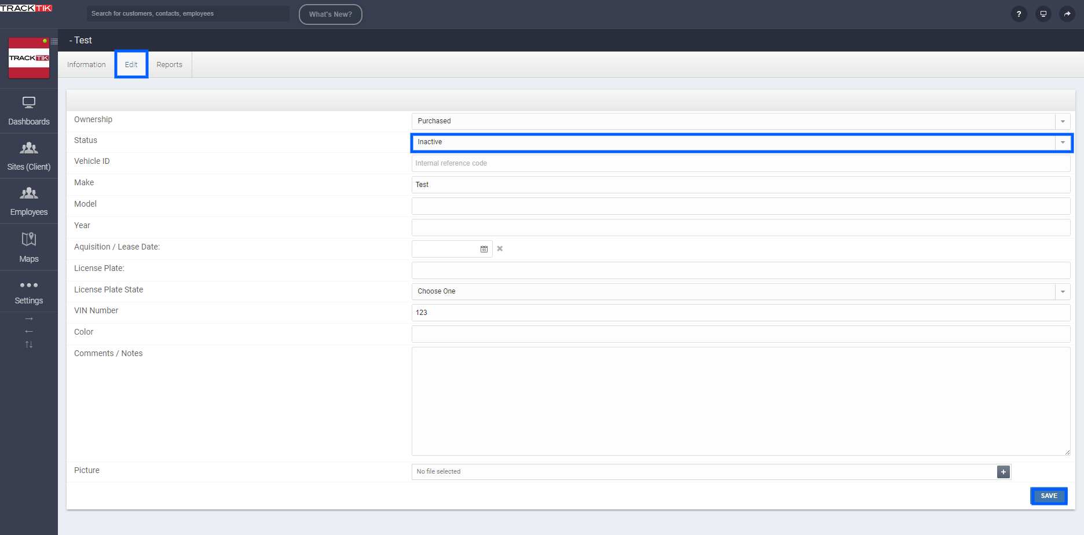
Task: Click the plus button to add a picture
Action: click(1004, 472)
